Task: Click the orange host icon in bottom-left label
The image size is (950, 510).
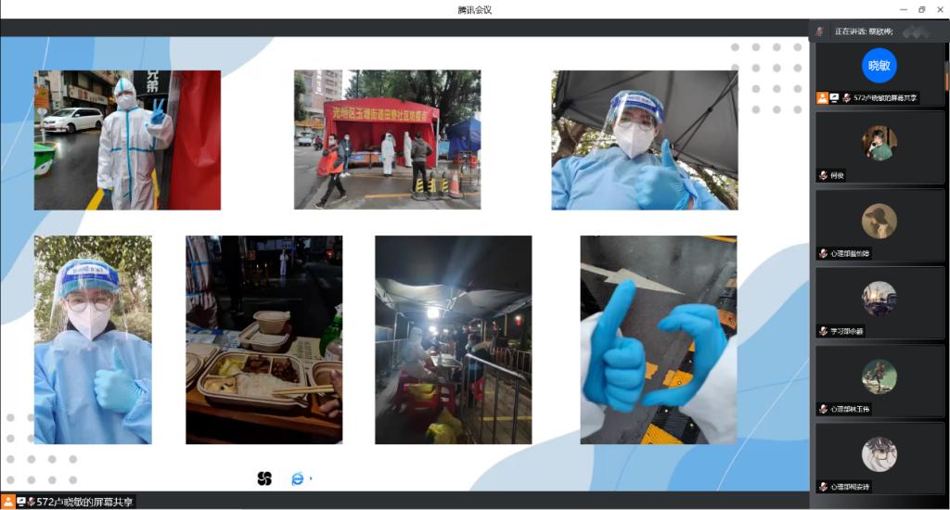Action: (8, 502)
